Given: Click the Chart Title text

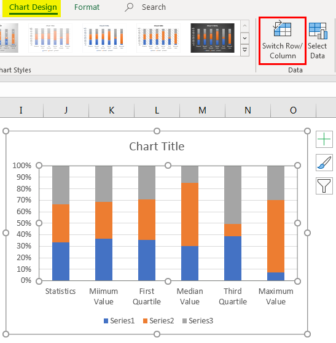Looking at the screenshot, I should tap(157, 147).
